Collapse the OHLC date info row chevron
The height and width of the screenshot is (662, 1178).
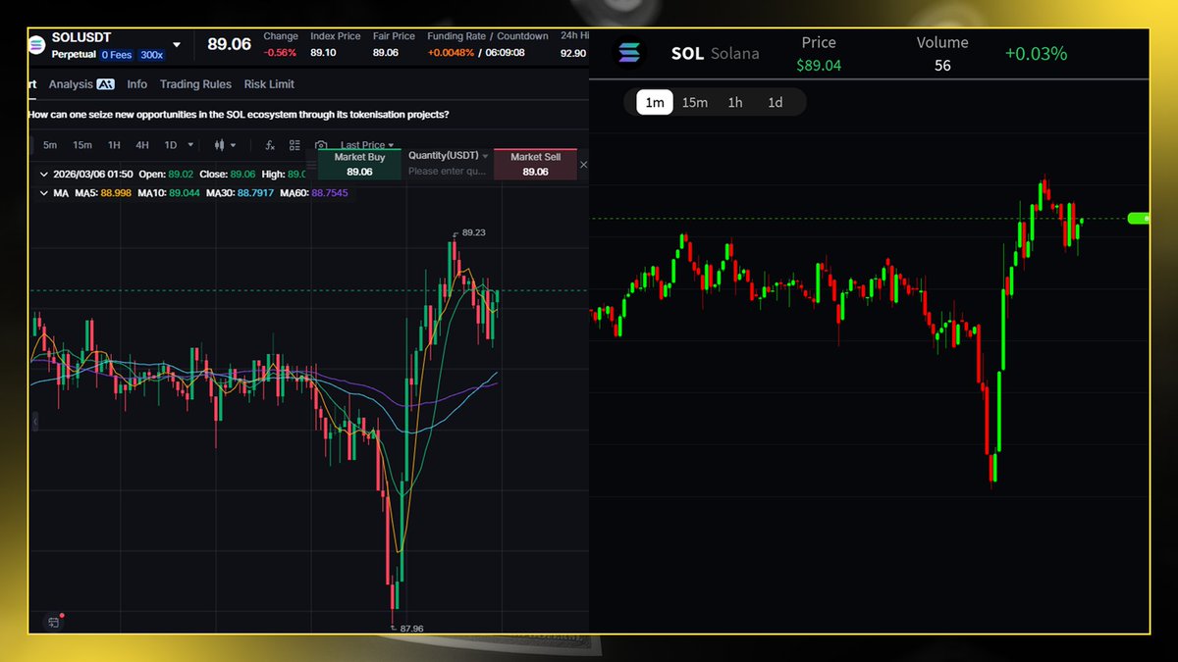coord(43,174)
